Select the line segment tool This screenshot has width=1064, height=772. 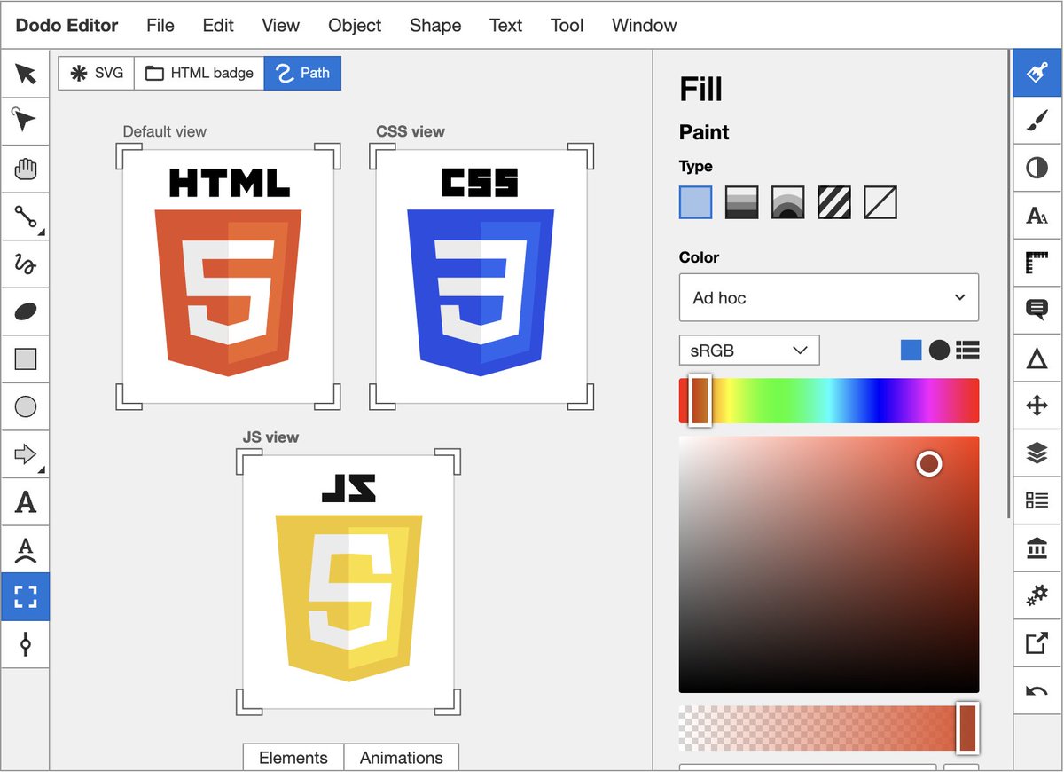[26, 217]
